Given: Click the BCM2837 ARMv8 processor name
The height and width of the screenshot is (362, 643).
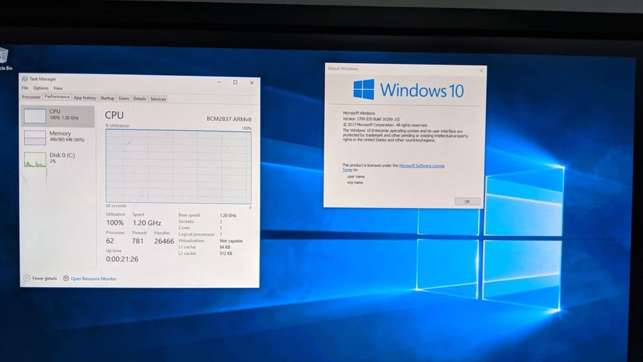Looking at the screenshot, I should point(229,119).
